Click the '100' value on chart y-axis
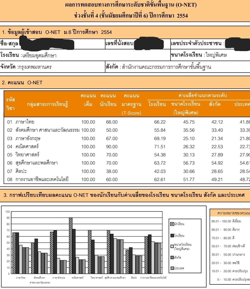This screenshot has width=250, height=289. coord(8,212)
